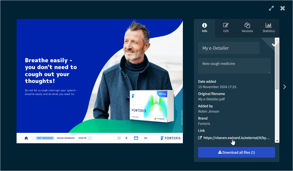Viewport: 293px width, 171px height.
Task: Go to next asset with right chevron
Action: point(285,87)
